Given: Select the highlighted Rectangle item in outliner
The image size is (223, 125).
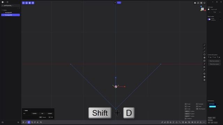Looking at the screenshot, I should tap(10, 15).
